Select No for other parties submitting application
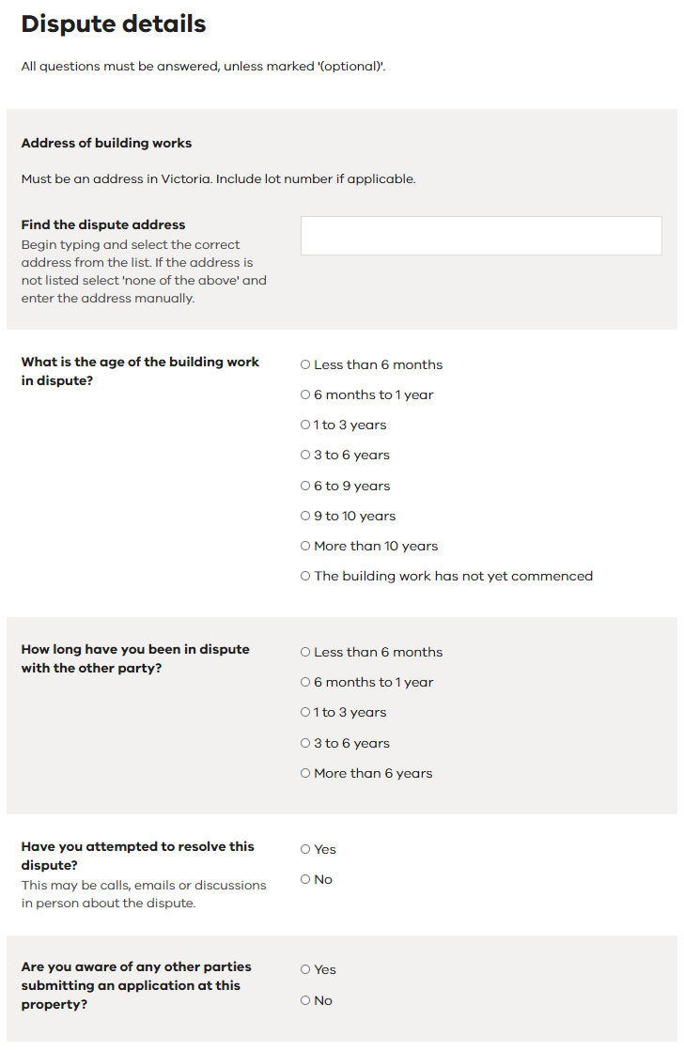Image resolution: width=684 pixels, height=1051 pixels. 305,1000
